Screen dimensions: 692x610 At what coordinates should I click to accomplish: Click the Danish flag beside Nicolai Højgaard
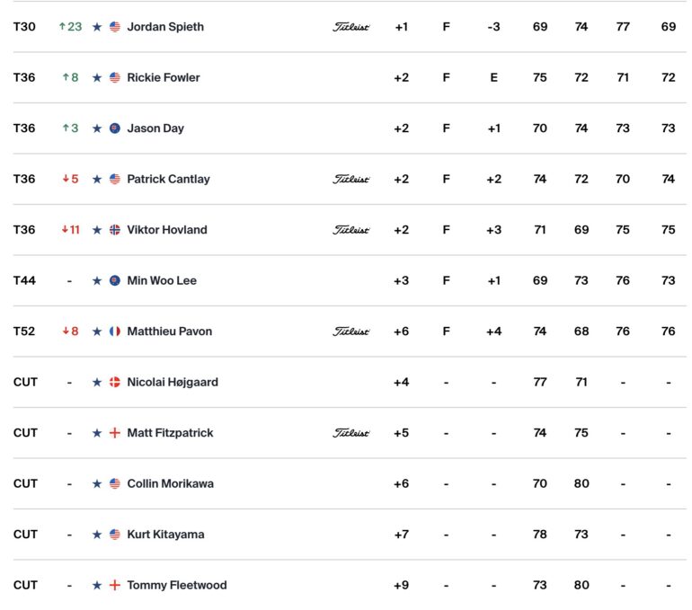click(x=115, y=382)
